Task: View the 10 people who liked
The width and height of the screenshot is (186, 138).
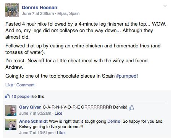Action: coord(21,96)
